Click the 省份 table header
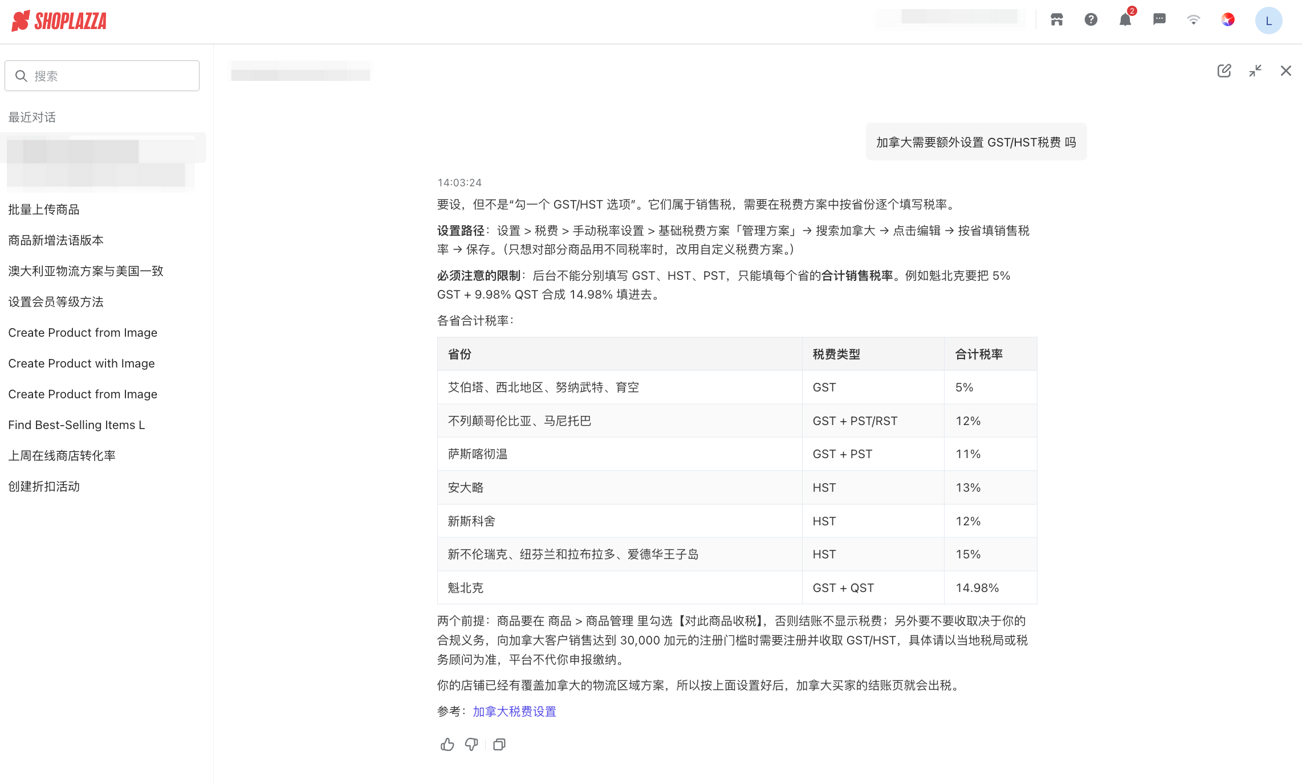Image resolution: width=1302 pixels, height=784 pixels. [x=620, y=354]
